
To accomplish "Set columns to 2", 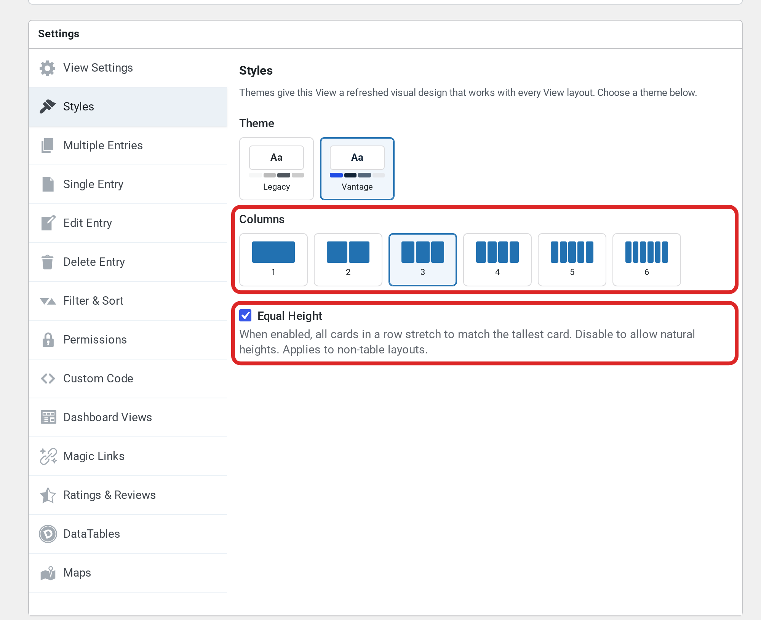I will point(348,260).
